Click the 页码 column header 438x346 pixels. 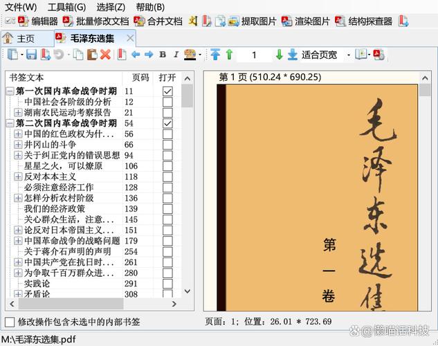pos(138,78)
